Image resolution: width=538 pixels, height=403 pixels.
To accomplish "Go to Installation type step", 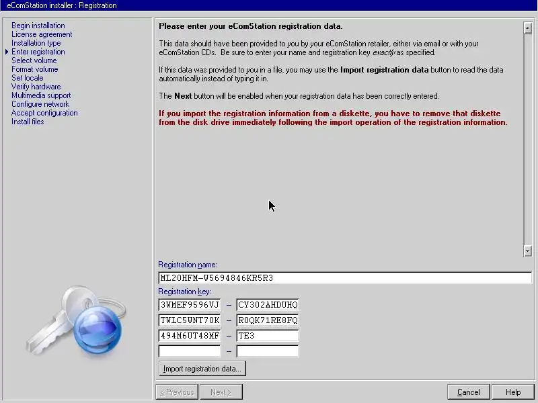I will (36, 43).
